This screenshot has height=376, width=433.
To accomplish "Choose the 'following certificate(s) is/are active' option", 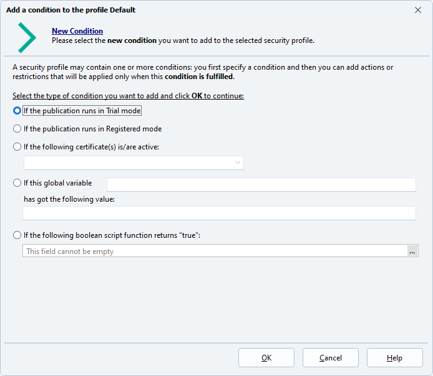I will pyautogui.click(x=17, y=147).
